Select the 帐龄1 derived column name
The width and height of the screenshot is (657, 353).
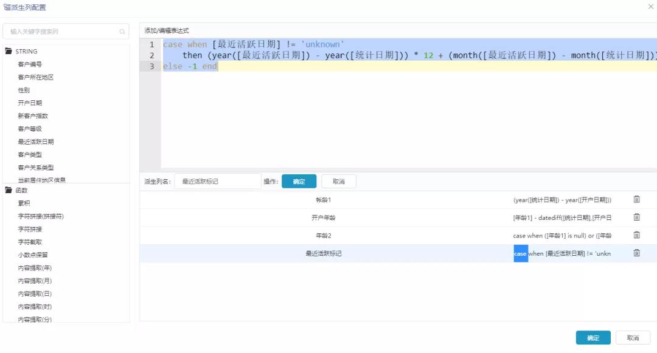click(x=324, y=199)
